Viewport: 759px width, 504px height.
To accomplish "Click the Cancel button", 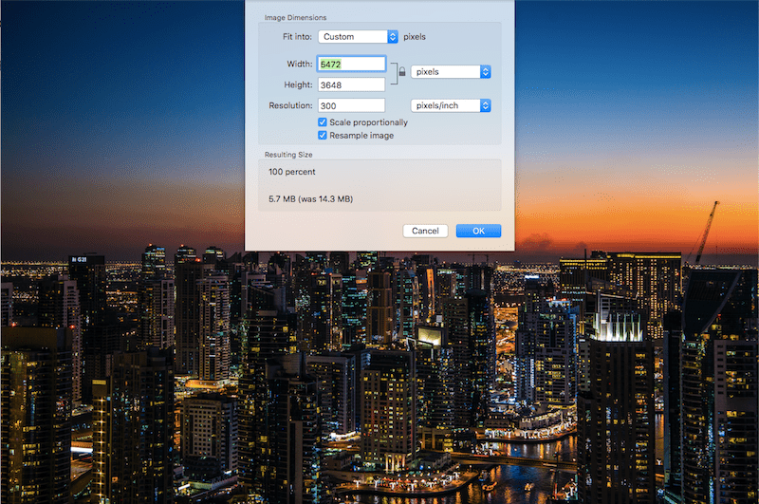I will (x=425, y=231).
